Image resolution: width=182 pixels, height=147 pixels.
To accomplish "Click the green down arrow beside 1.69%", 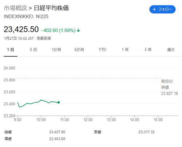I will (x=78, y=30).
